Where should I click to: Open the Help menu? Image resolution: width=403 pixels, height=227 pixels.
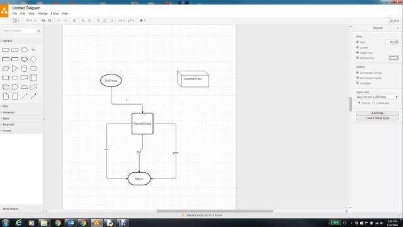coord(65,13)
